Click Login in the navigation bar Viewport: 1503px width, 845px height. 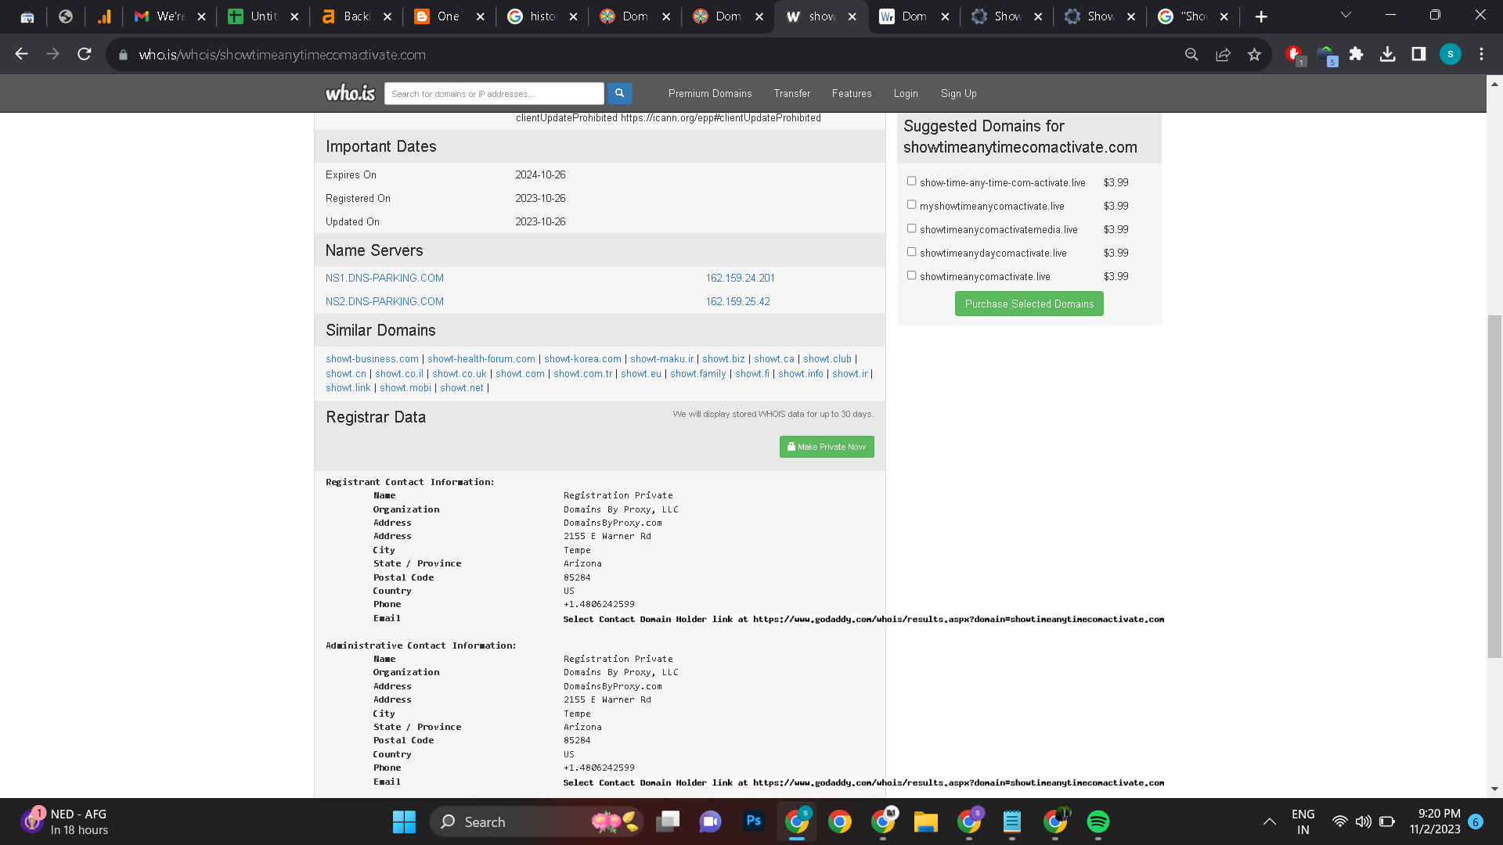[x=906, y=93]
